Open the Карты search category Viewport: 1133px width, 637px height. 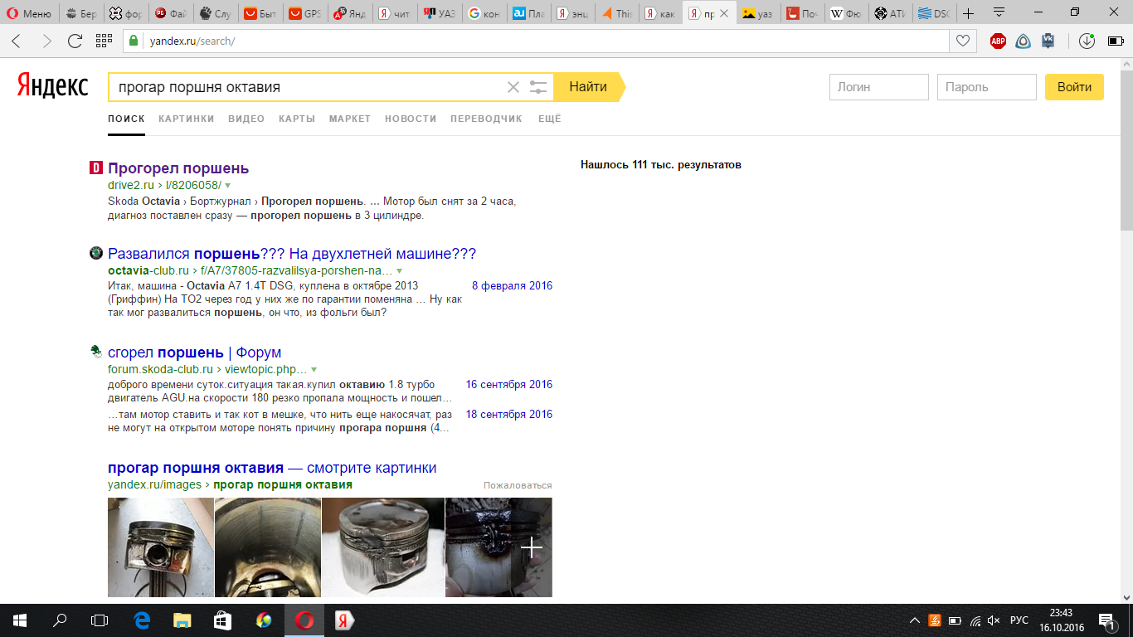[297, 119]
